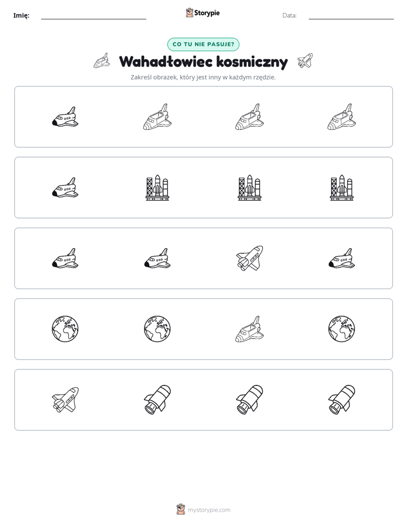The image size is (407, 526).
Task: Open the mystorypie.com footer link
Action: [x=209, y=510]
